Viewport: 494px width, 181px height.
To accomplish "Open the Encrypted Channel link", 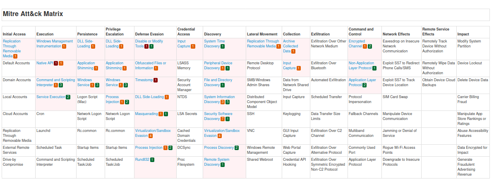I will [x=357, y=44].
